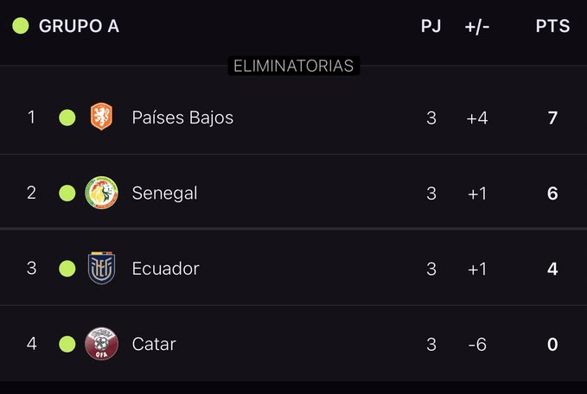Click the Países Bajos team crest
The height and width of the screenshot is (394, 587).
tap(101, 117)
